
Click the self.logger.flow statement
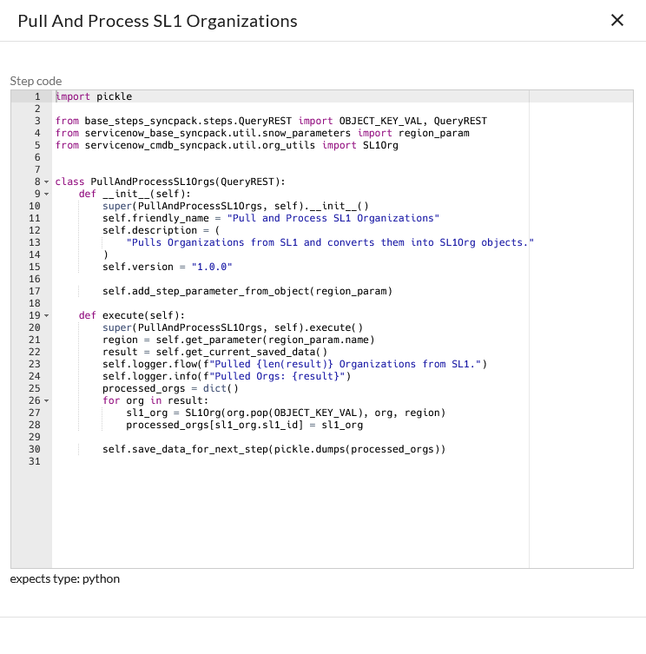[x=295, y=364]
